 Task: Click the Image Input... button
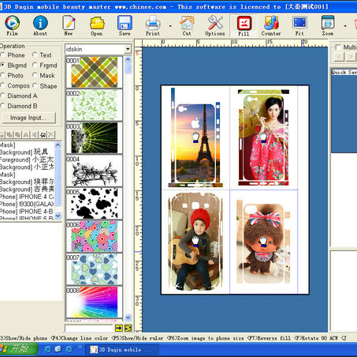tap(28, 118)
